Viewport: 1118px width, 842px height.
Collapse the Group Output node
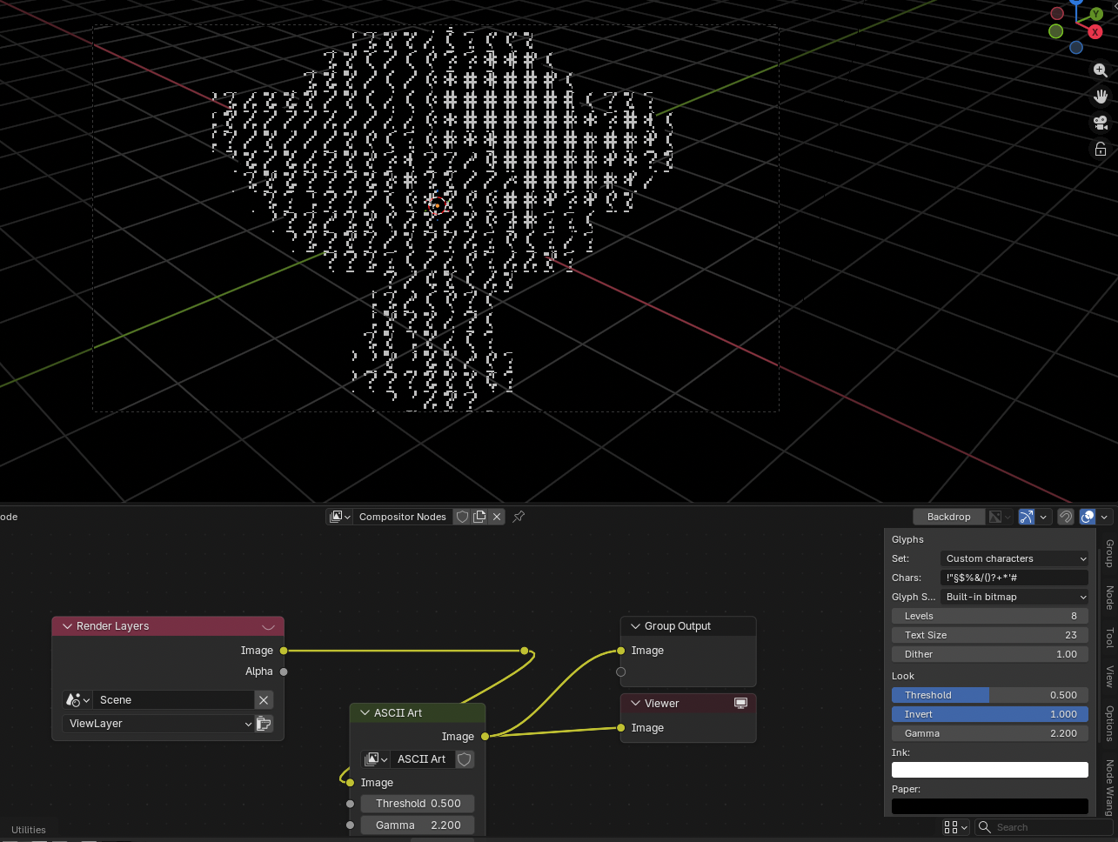click(x=635, y=626)
